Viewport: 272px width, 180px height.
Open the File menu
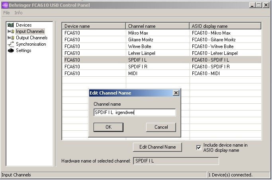tap(6, 13)
